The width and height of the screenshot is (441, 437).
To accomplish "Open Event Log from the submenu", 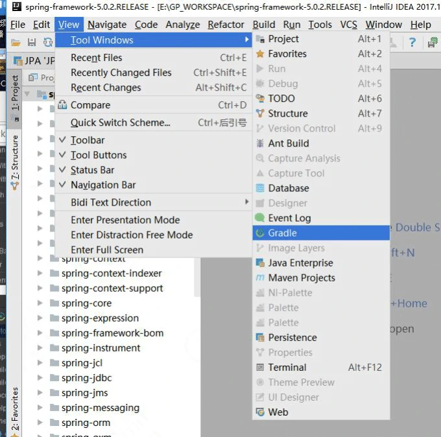I will click(289, 218).
